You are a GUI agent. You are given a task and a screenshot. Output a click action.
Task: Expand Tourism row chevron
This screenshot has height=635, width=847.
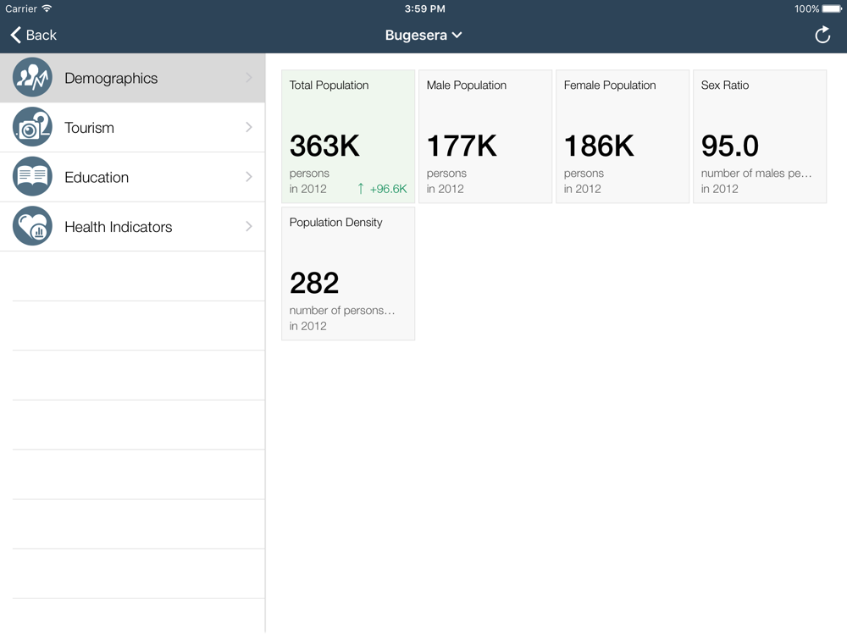click(249, 127)
